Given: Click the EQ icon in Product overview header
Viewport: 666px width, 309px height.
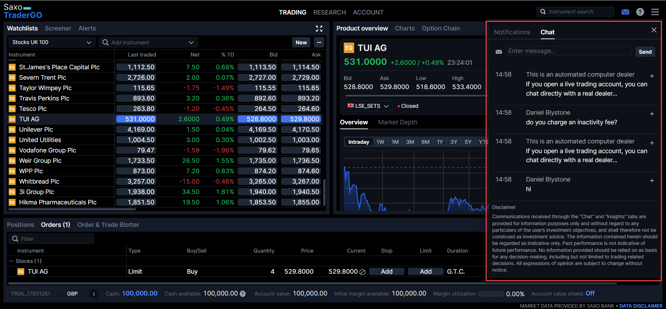Looking at the screenshot, I should coord(349,48).
